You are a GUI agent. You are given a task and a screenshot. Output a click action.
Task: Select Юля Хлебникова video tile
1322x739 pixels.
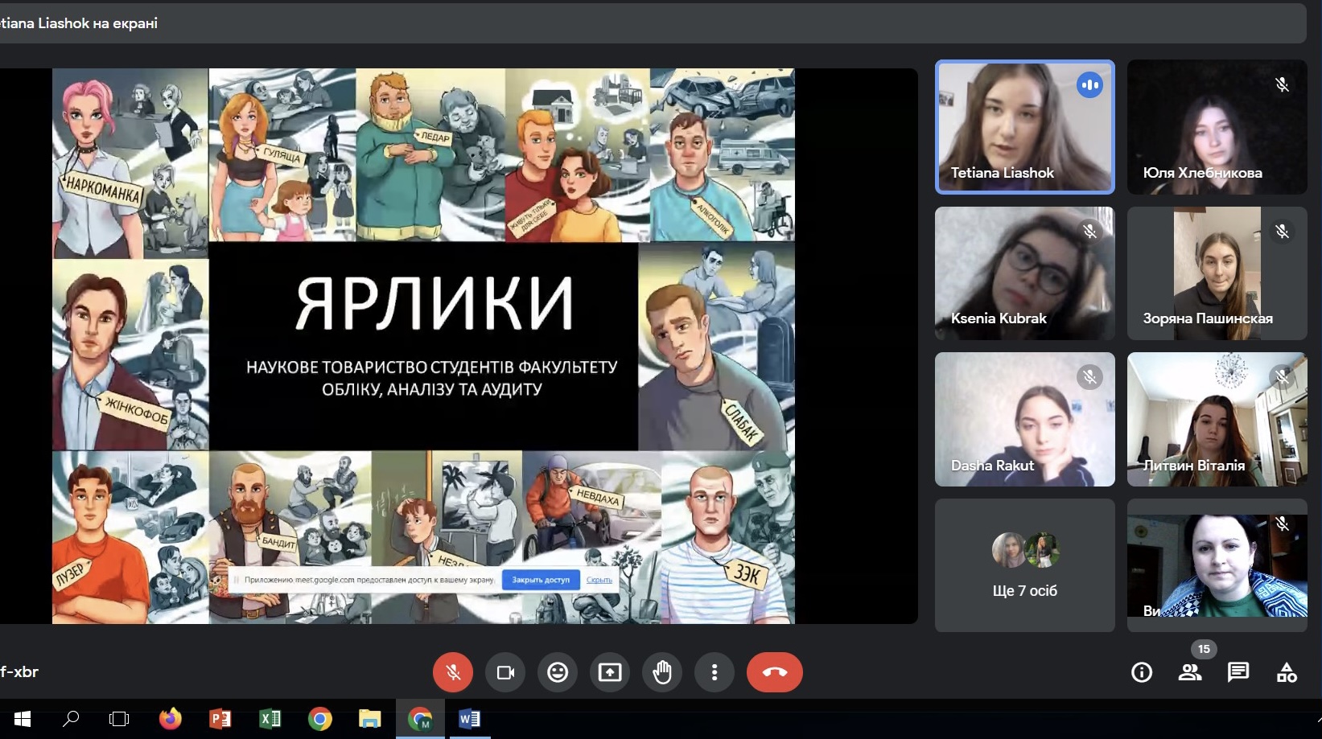click(x=1217, y=127)
